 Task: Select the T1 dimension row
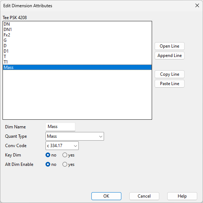[77, 62]
